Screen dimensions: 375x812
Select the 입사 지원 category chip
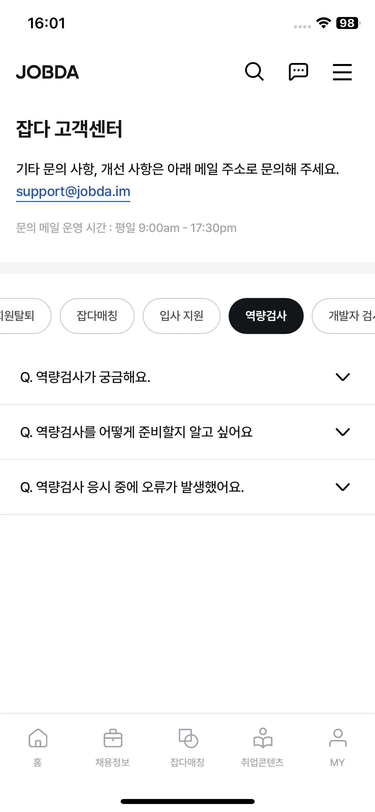pos(182,316)
